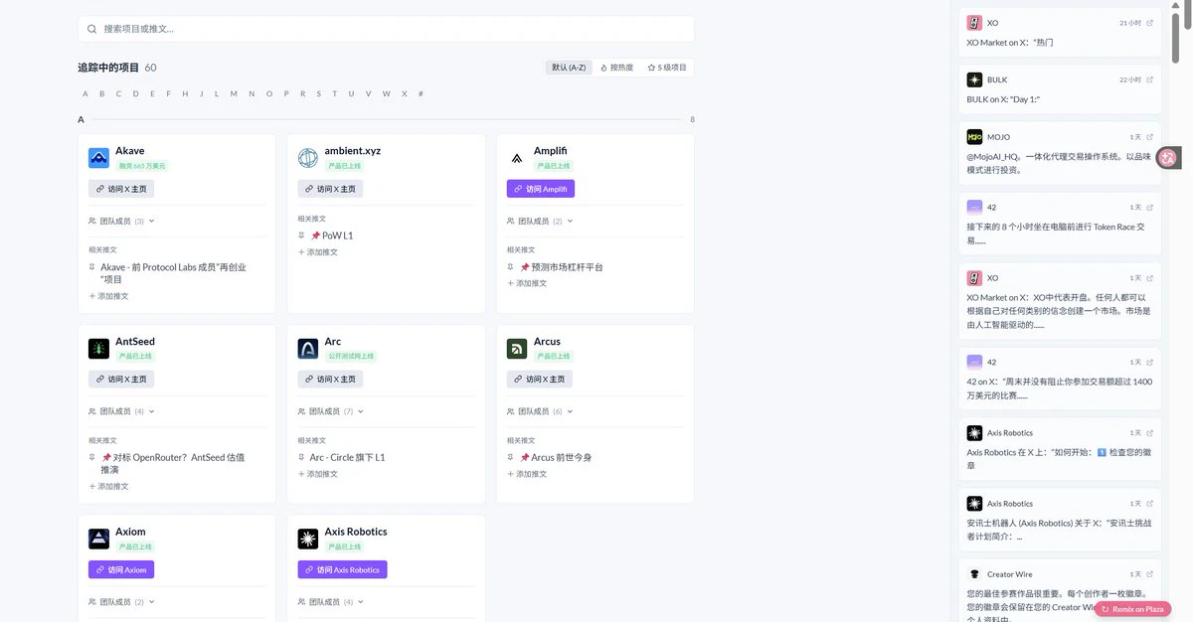1193x622 pixels.
Task: Expand Amplifi team members list
Action: 540,222
